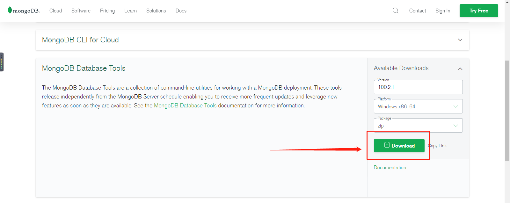The width and height of the screenshot is (510, 203).
Task: Open MongoDB Database Tools documentation link
Action: click(185, 105)
